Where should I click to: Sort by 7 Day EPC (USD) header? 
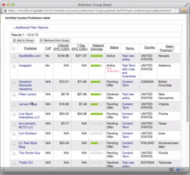tap(80, 47)
